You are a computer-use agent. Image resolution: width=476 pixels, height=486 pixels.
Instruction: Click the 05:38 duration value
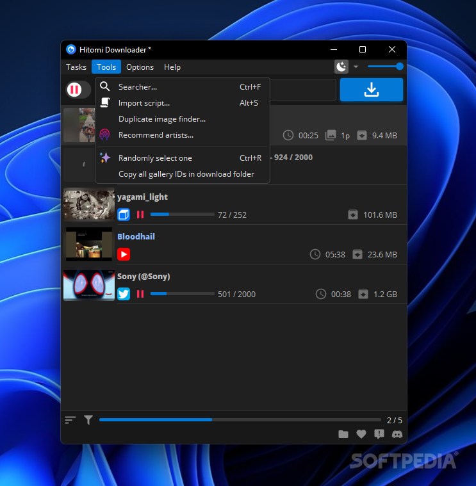coord(335,254)
